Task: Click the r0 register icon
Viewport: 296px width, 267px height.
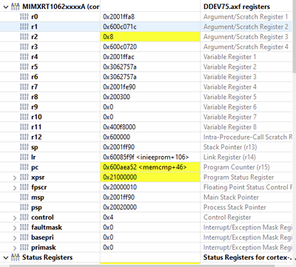Action: [24, 17]
